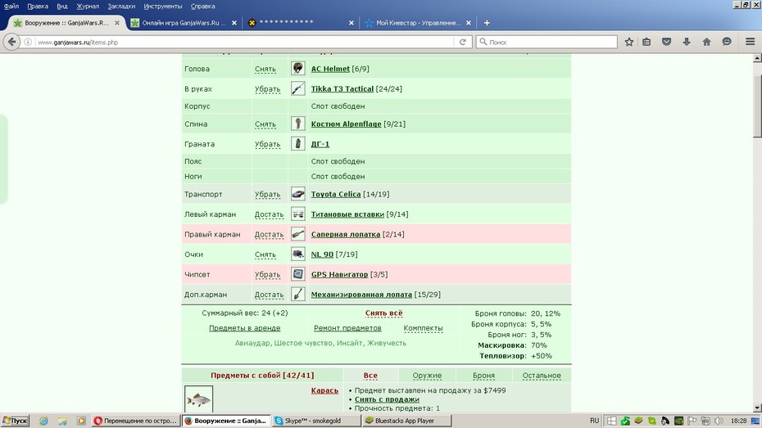Open the Инструменты menu
This screenshot has height=428, width=762.
[x=163, y=7]
